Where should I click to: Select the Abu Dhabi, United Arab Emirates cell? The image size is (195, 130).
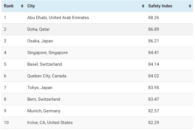(58, 18)
